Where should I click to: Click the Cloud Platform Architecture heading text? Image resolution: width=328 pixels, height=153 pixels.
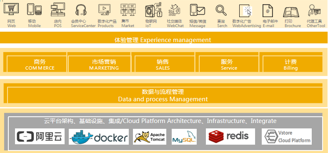tap(160, 121)
